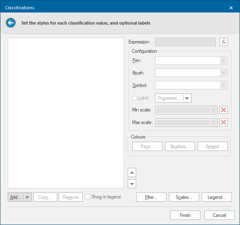Open the Legend... dialog
The height and width of the screenshot is (225, 240).
pos(217,197)
